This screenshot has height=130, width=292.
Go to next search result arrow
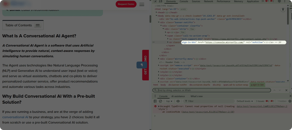click(x=280, y=90)
